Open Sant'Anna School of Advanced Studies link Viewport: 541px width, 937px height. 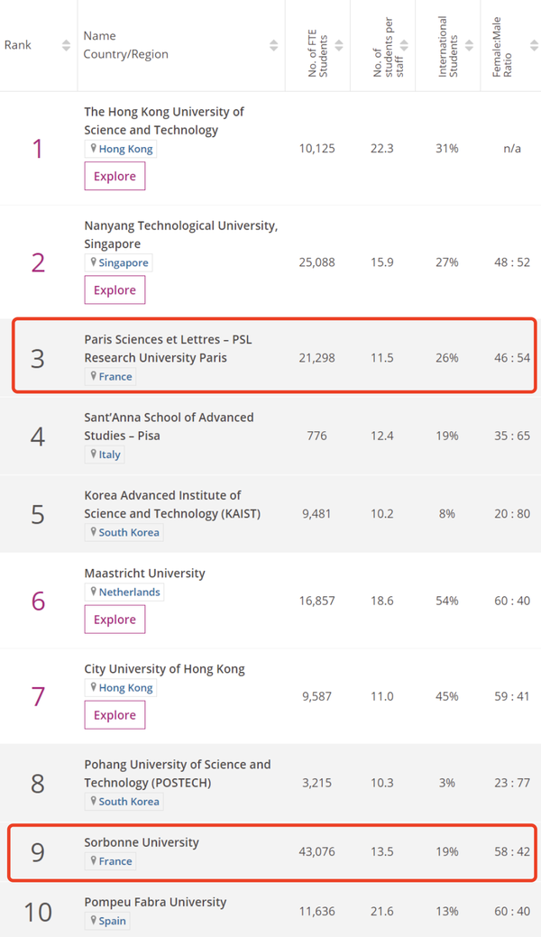coord(169,426)
